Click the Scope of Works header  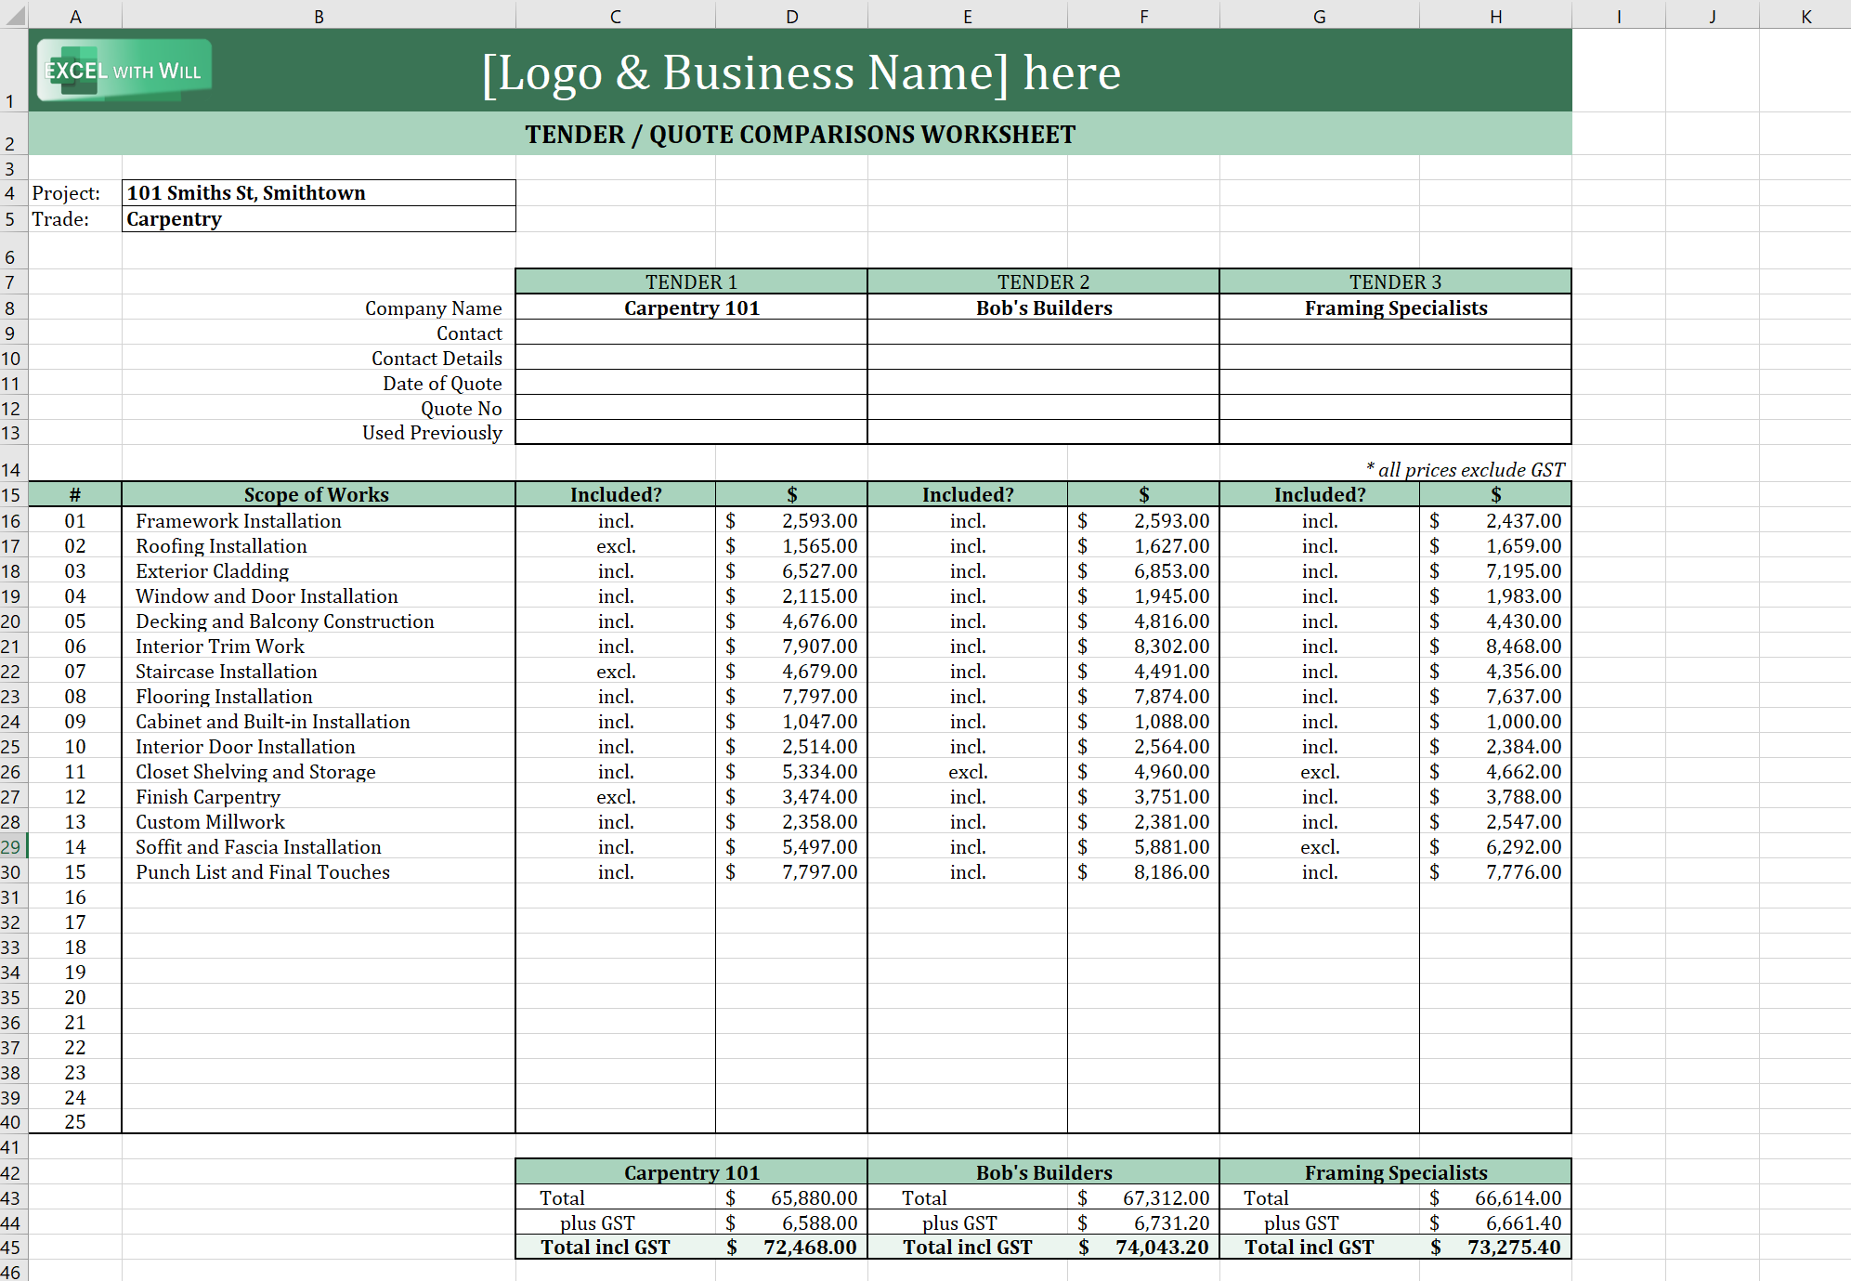(317, 494)
